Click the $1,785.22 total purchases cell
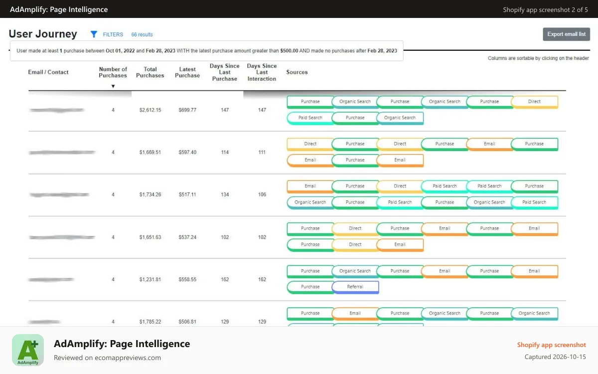Image resolution: width=598 pixels, height=374 pixels. coord(150,322)
